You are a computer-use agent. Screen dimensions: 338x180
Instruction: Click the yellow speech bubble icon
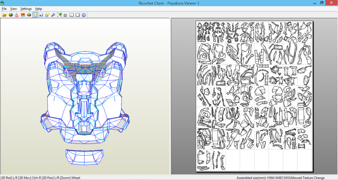point(47,15)
